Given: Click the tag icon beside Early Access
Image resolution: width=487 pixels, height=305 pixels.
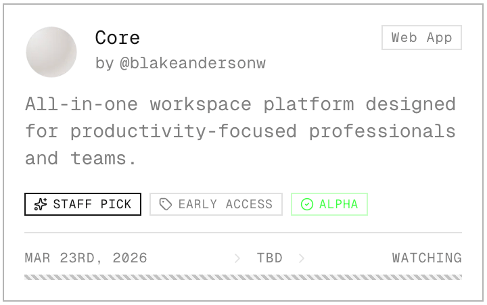Looking at the screenshot, I should 165,204.
